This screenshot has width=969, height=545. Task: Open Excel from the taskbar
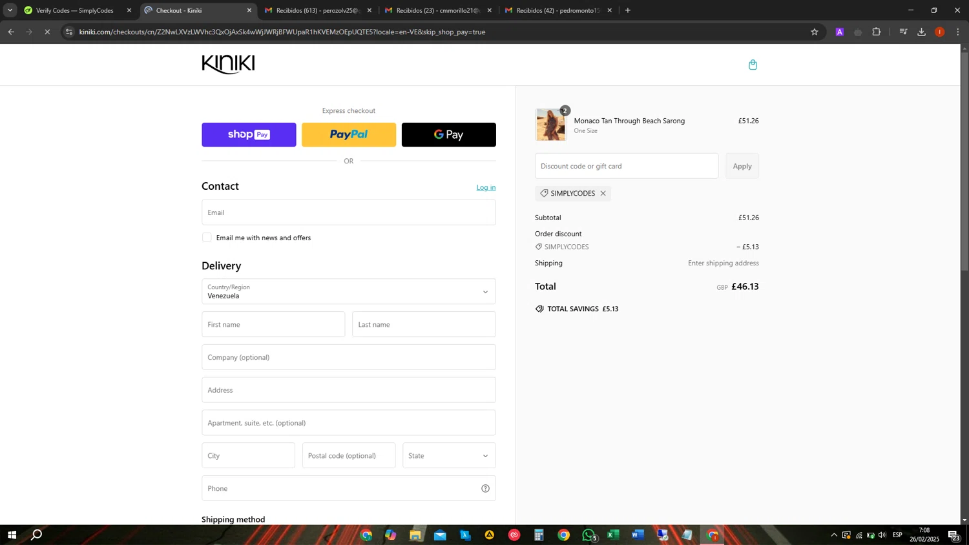pyautogui.click(x=613, y=535)
